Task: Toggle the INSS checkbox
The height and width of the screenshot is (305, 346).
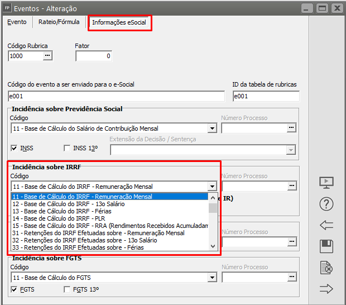Action: (14, 148)
